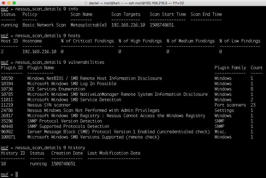
Task: Click the Microsoft Windows SMB Log In Possible row
Action: [x=72, y=84]
